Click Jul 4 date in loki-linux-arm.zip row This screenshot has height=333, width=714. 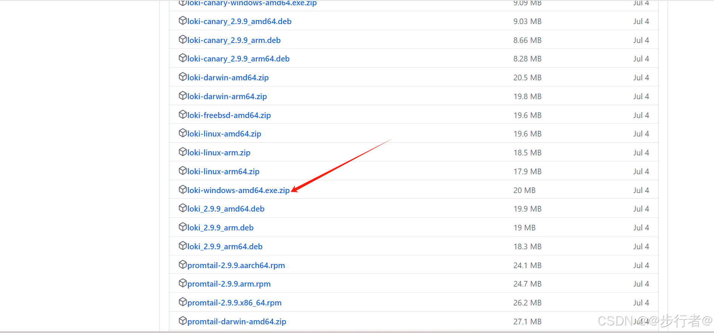641,153
